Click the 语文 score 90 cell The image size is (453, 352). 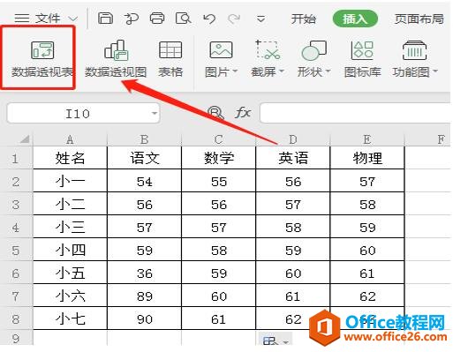(144, 319)
